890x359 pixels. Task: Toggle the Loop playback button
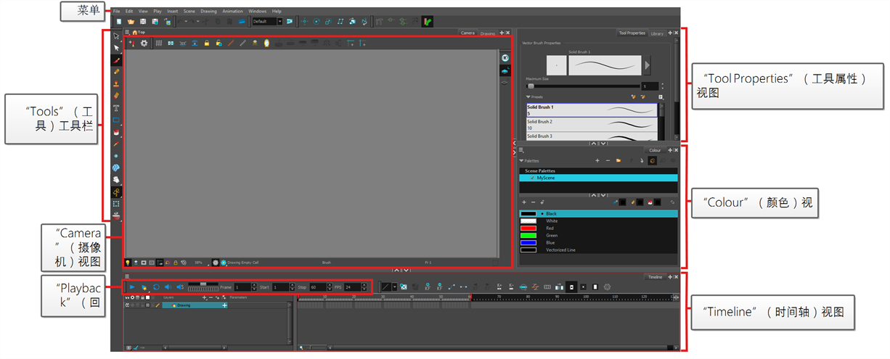point(156,287)
